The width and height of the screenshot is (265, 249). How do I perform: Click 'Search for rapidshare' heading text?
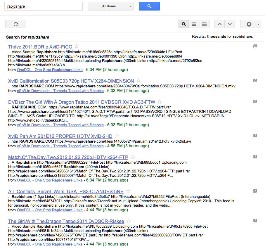[28, 37]
